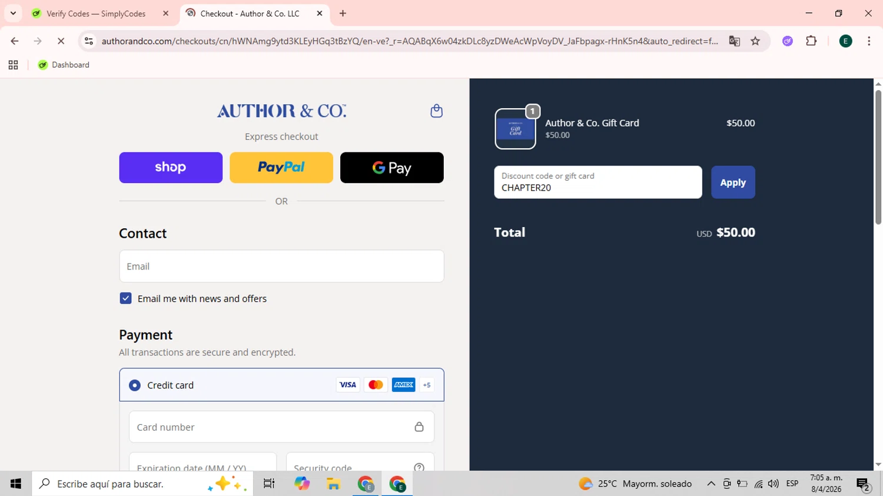
Task: Open the taskbar clock and date
Action: tap(826, 484)
